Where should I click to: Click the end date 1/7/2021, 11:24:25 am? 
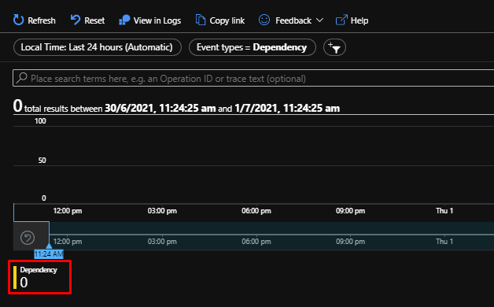coord(287,108)
